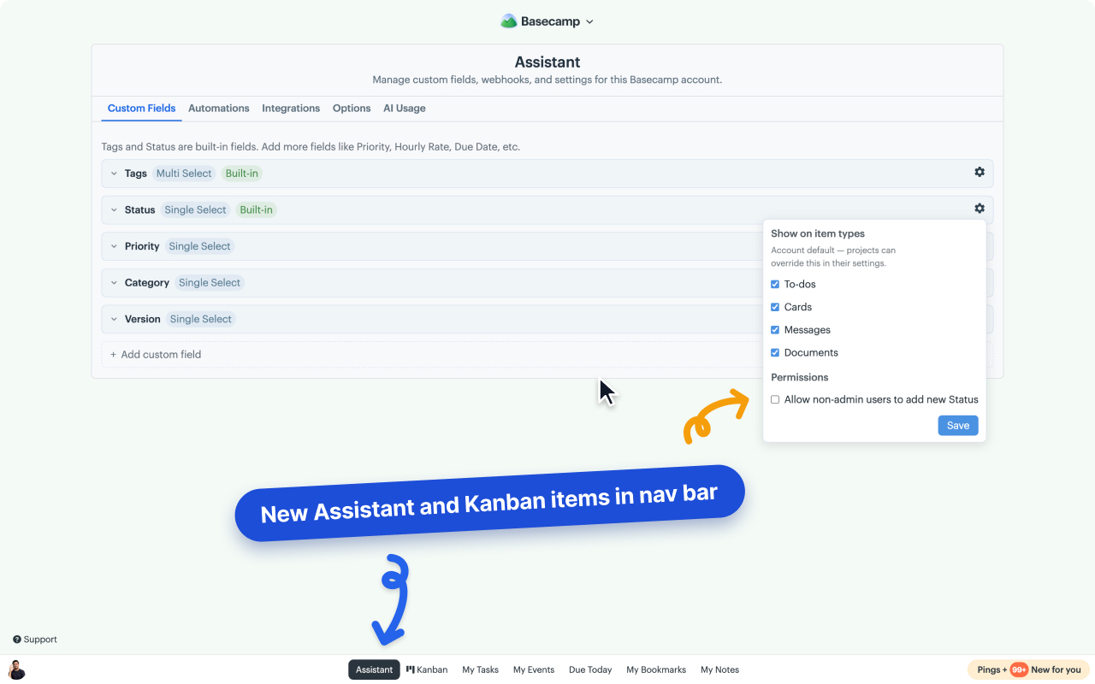Open the Support link
Viewport: 1095px width, 684px height.
pos(35,640)
